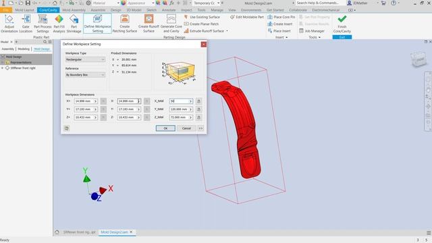Click Search Help & Commands box

319,3
